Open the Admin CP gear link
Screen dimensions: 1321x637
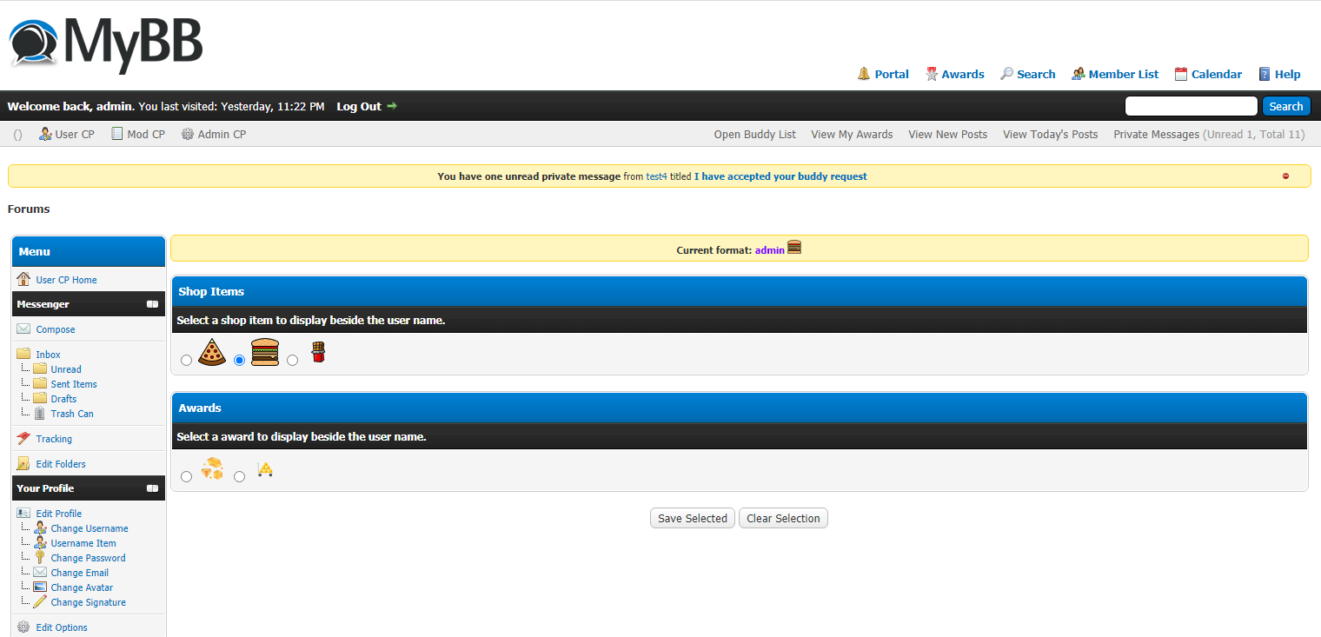[214, 135]
